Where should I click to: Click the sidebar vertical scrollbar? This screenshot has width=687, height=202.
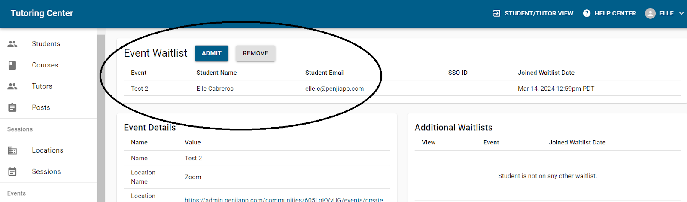101,116
